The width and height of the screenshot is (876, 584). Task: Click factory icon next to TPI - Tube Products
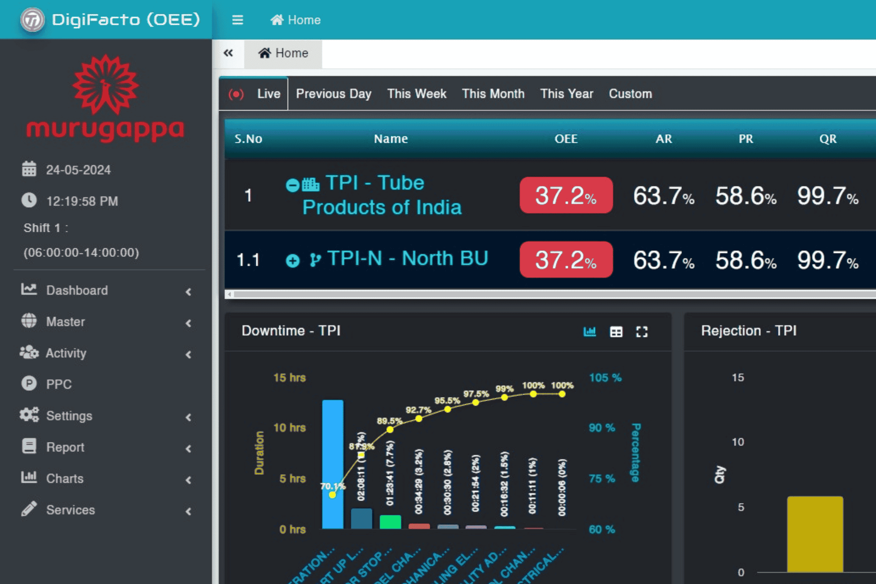310,185
